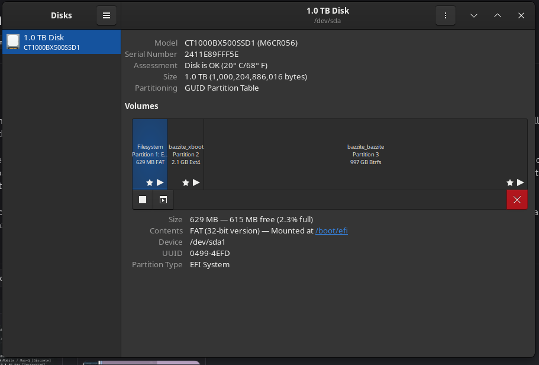Image resolution: width=539 pixels, height=365 pixels.
Task: Click the EFI System partition type text
Action: tap(209, 264)
